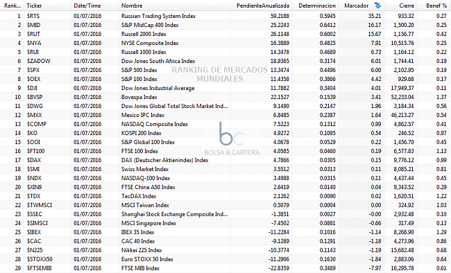Click the TecDAX Index name
Image resolution: width=451 pixels, height=273 pixels.
pyautogui.click(x=139, y=196)
